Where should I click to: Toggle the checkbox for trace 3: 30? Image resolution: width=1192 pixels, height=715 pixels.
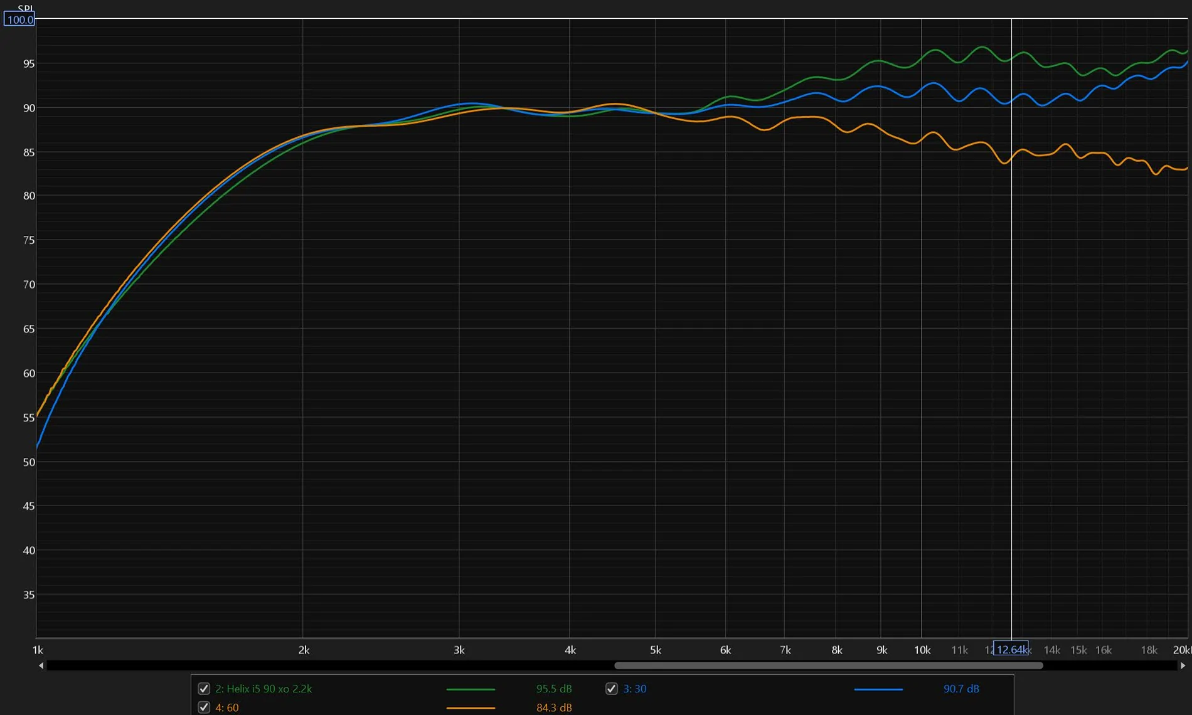point(611,689)
